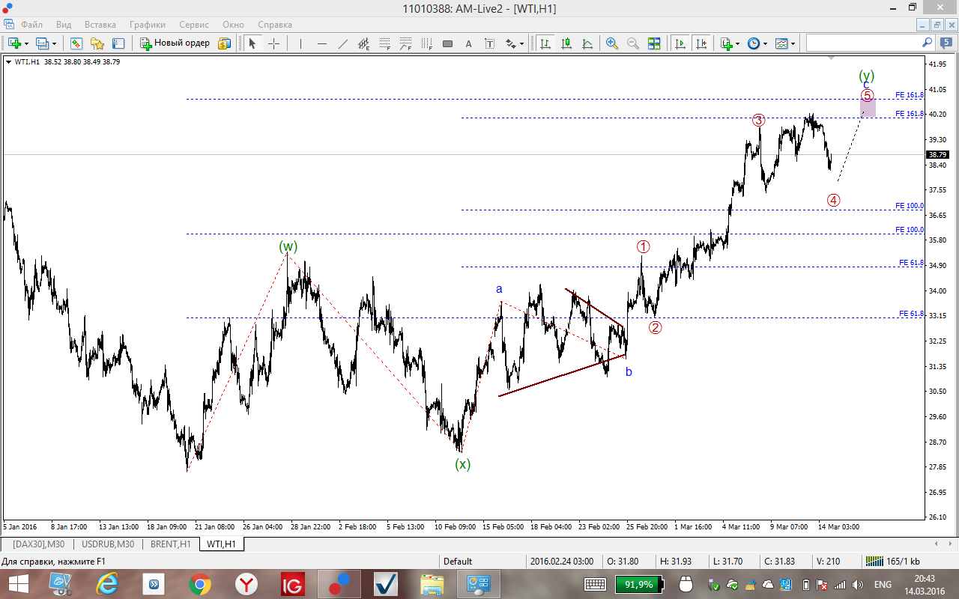
Task: Open the Окно menu
Action: (235, 25)
